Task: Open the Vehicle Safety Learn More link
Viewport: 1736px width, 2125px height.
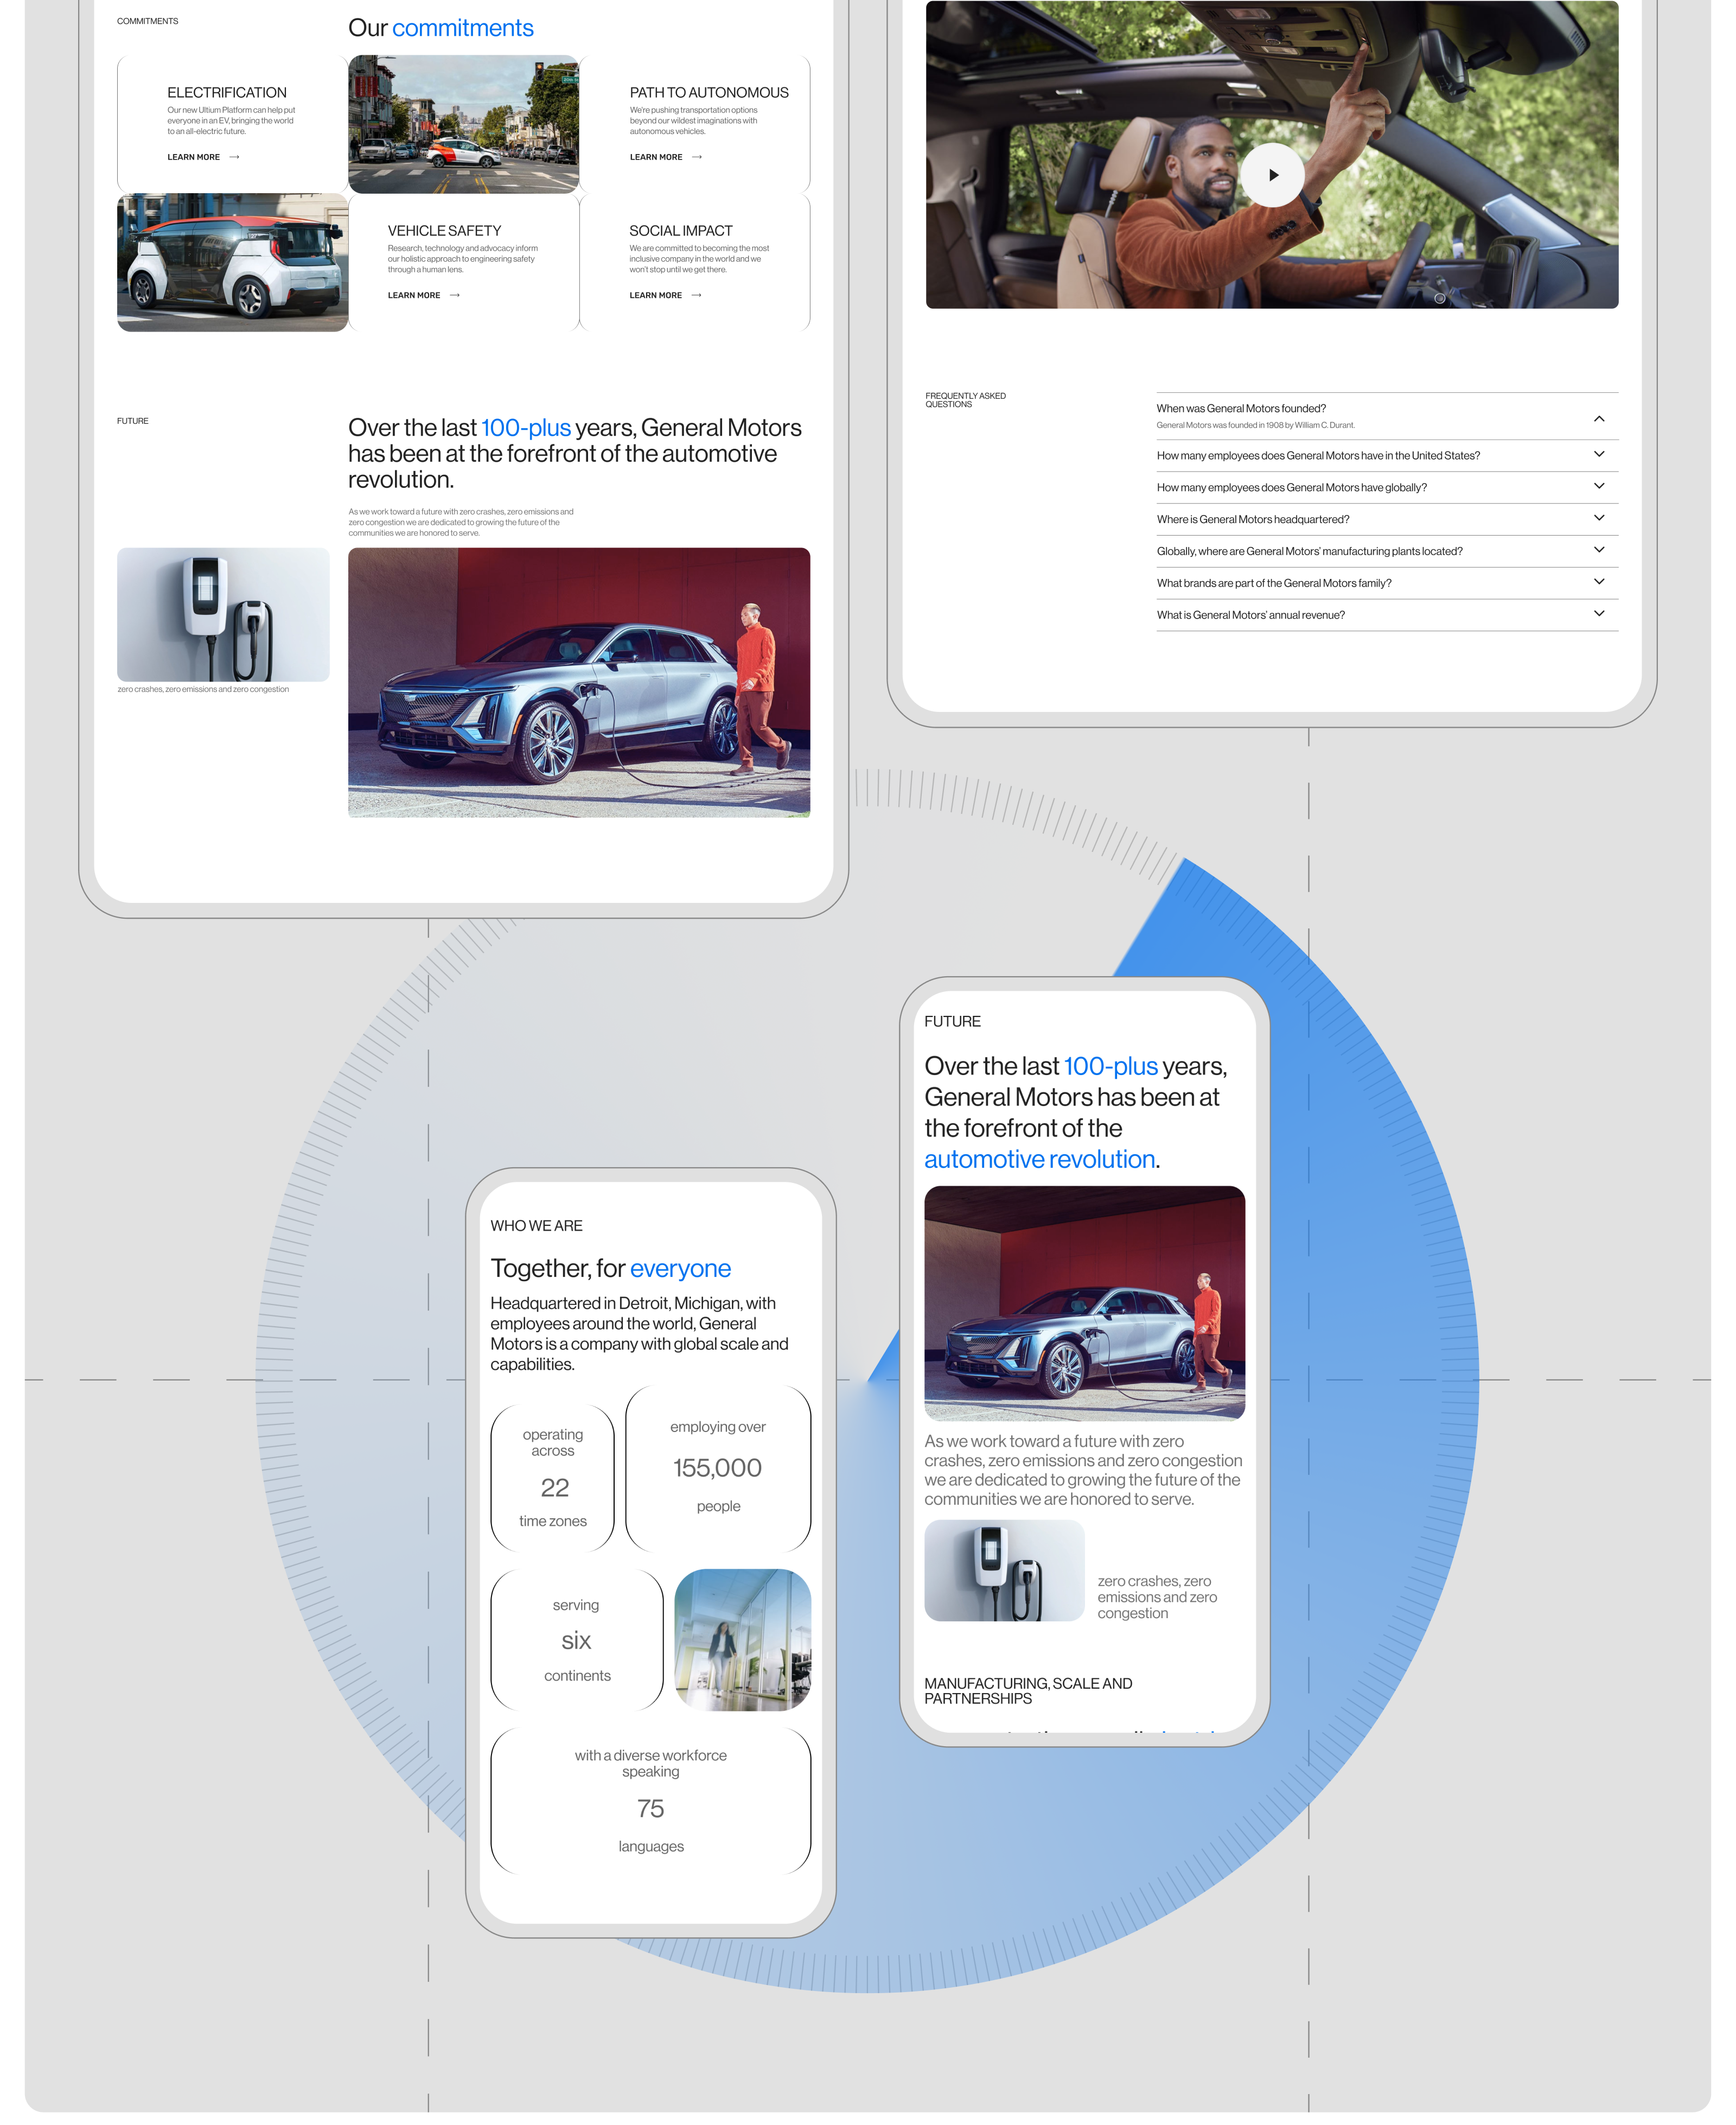Action: tap(413, 295)
